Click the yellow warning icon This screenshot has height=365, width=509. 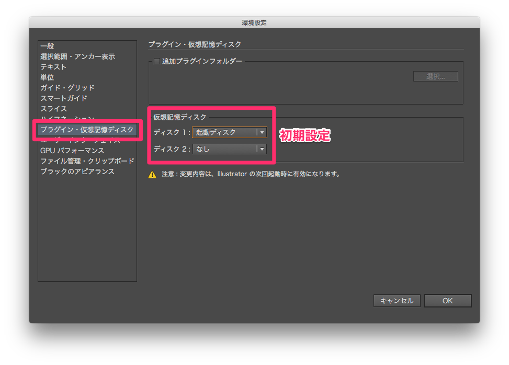(152, 175)
